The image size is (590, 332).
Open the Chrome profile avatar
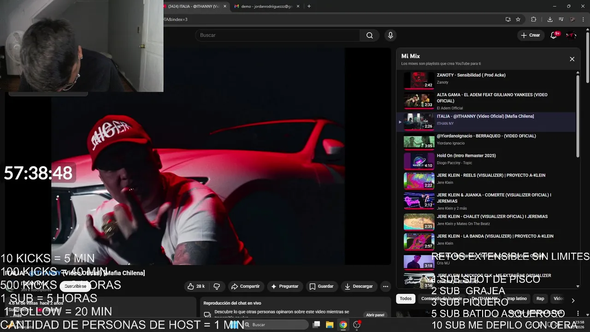coord(572,19)
